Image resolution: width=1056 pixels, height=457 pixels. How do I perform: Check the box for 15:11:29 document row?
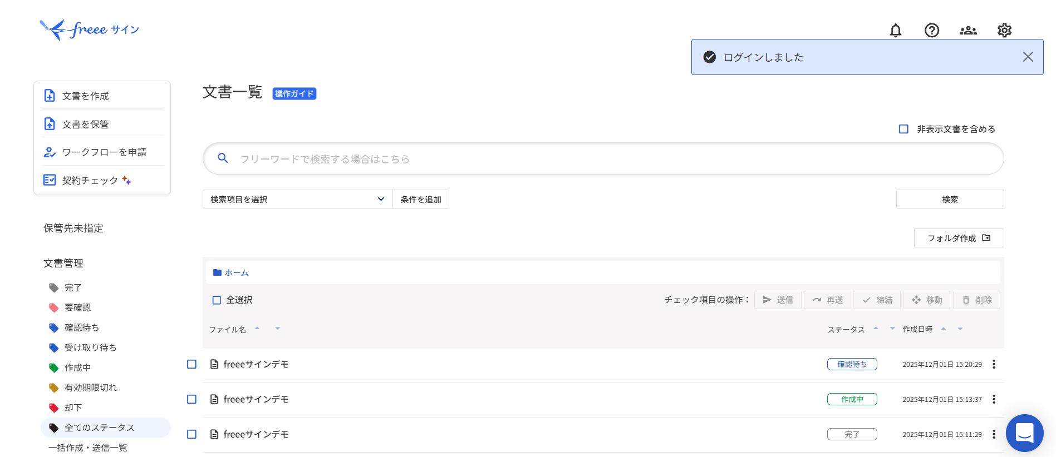[x=191, y=434]
